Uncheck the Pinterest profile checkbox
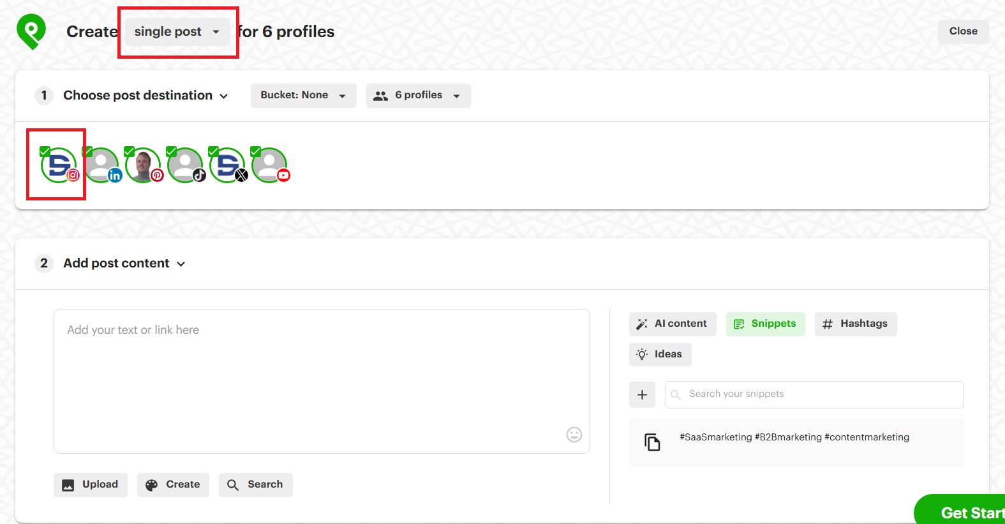 click(130, 152)
